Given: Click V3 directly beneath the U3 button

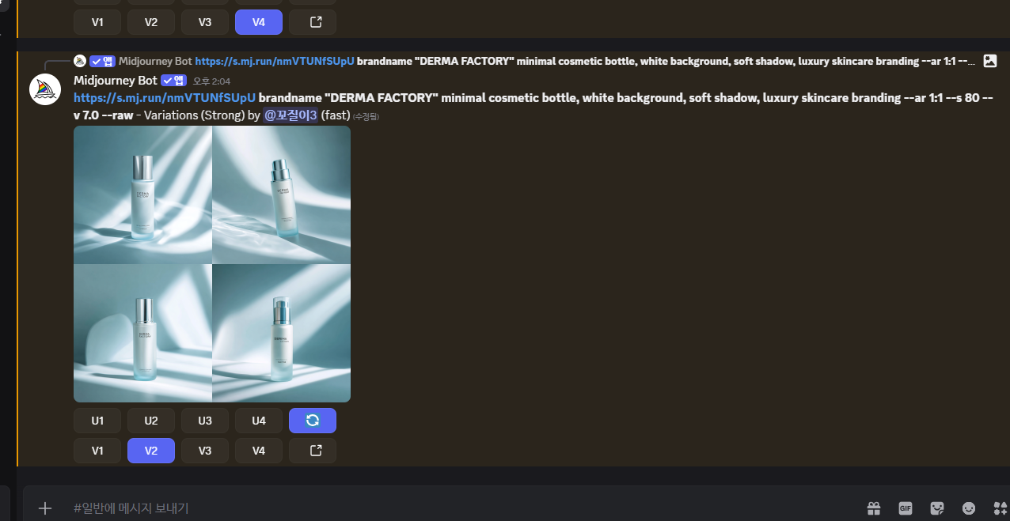Looking at the screenshot, I should pyautogui.click(x=205, y=451).
